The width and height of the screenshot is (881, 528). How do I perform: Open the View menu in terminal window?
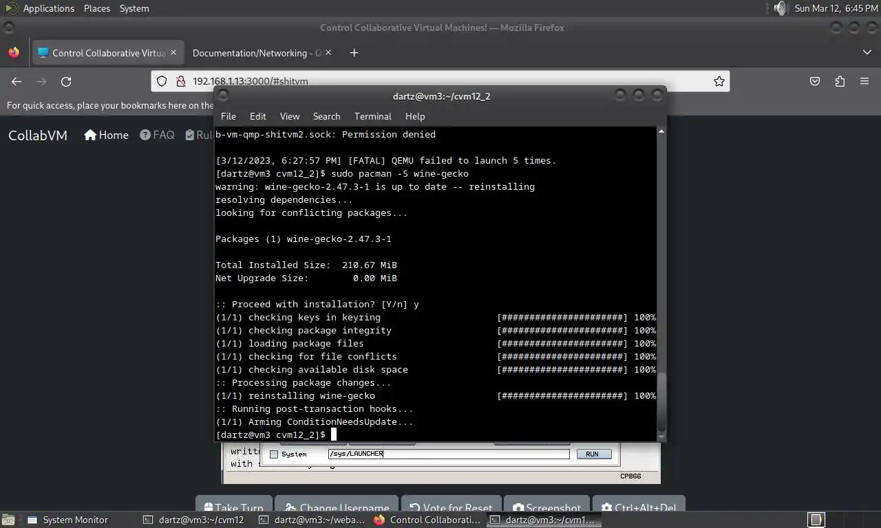(x=290, y=116)
